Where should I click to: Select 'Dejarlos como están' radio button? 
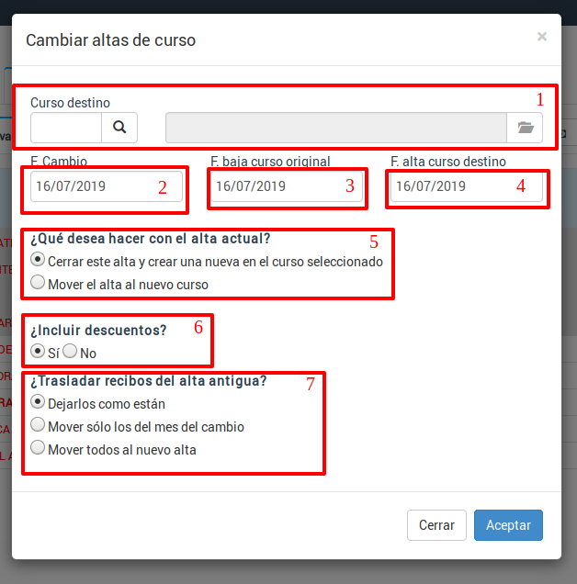[x=38, y=402]
